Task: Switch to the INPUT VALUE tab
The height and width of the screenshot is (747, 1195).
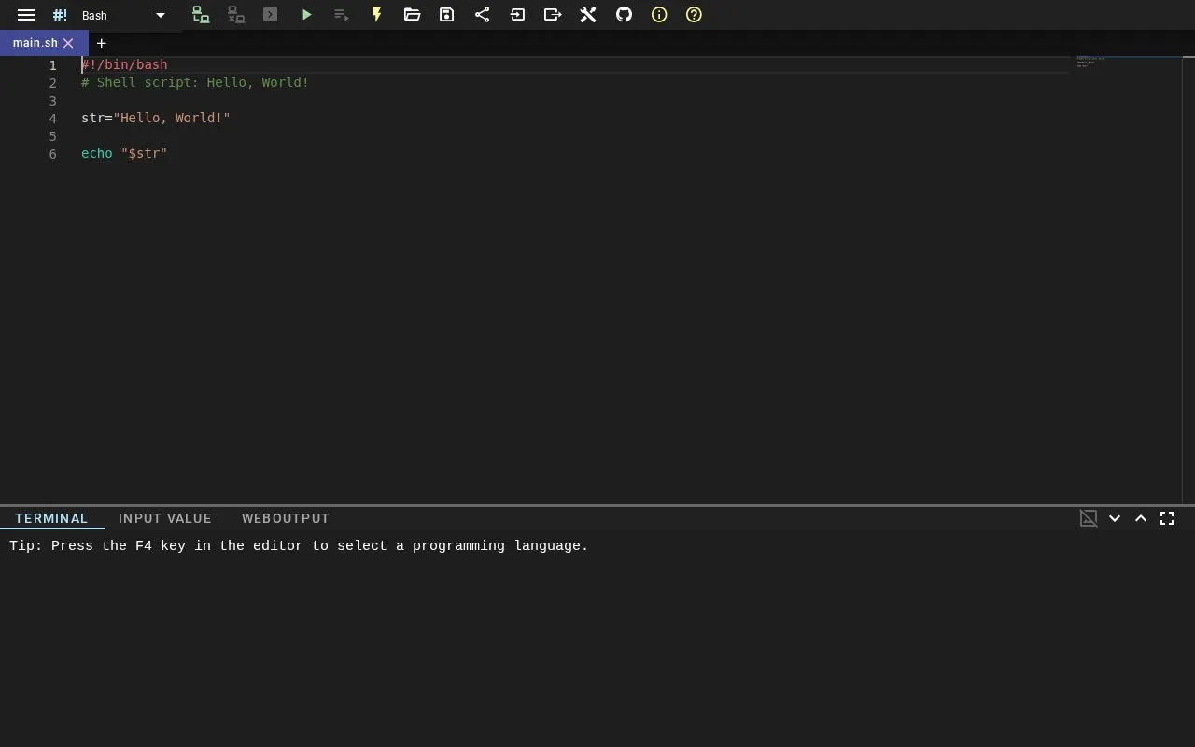Action: point(165,518)
